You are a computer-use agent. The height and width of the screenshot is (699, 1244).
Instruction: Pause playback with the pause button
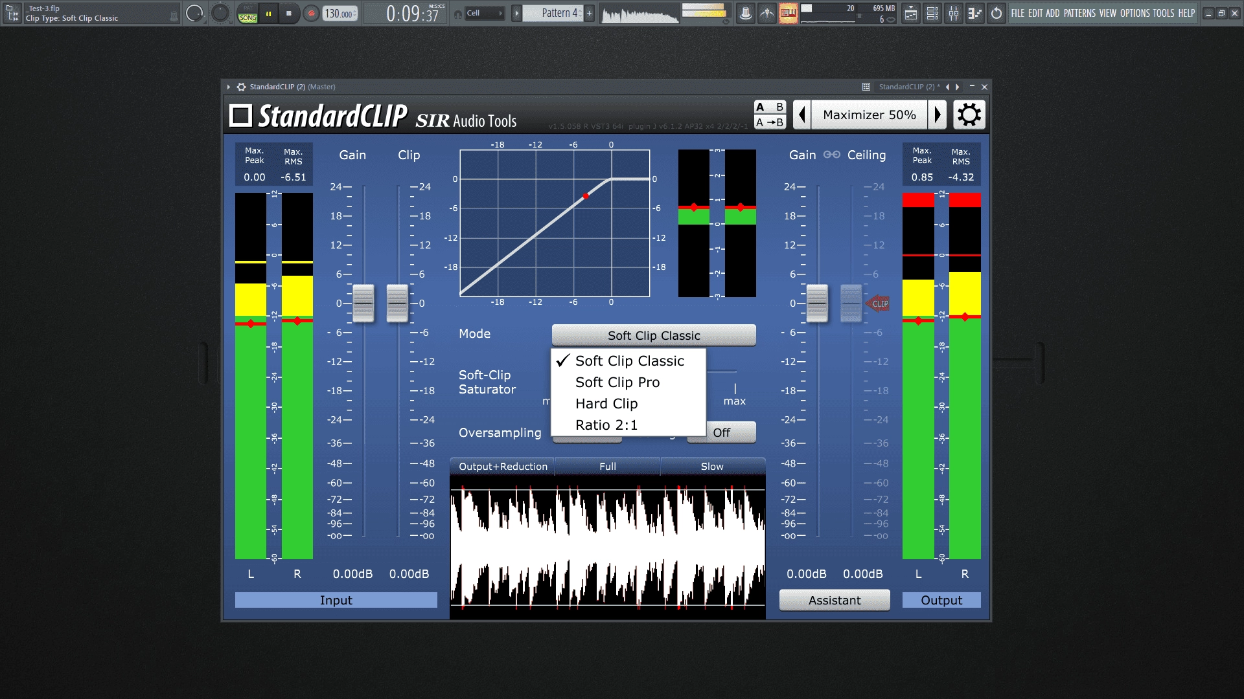click(268, 13)
